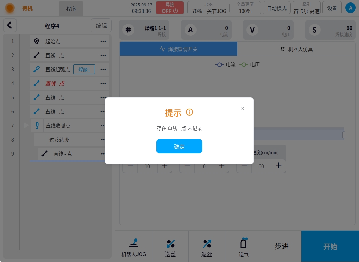Toggle the 电压 legend series visibility
Image resolution: width=359 pixels, height=262 pixels.
pyautogui.click(x=250, y=65)
